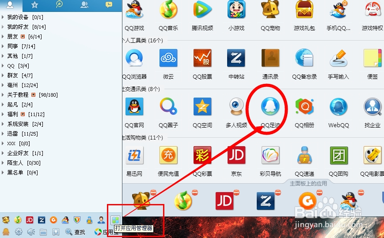Screen dimensions: 384x238
Task: Click the 查找 search button
Action: click(x=75, y=232)
